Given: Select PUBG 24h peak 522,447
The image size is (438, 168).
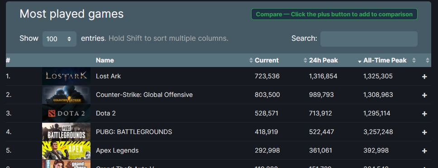Looking at the screenshot, I should 321,132.
